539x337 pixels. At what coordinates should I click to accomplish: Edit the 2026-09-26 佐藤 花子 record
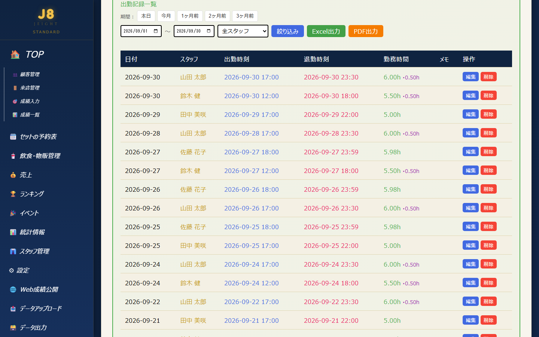(x=471, y=189)
